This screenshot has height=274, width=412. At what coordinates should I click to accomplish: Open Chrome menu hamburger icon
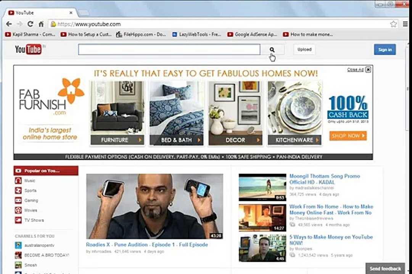(x=406, y=24)
